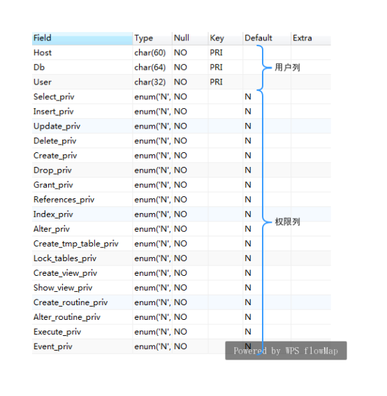Select the Host field cell
Image resolution: width=387 pixels, height=396 pixels.
click(82, 53)
